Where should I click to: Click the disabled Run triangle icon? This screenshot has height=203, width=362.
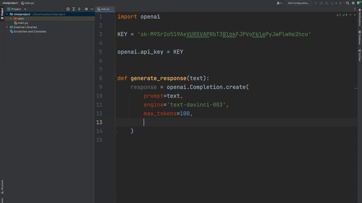(x=316, y=3)
